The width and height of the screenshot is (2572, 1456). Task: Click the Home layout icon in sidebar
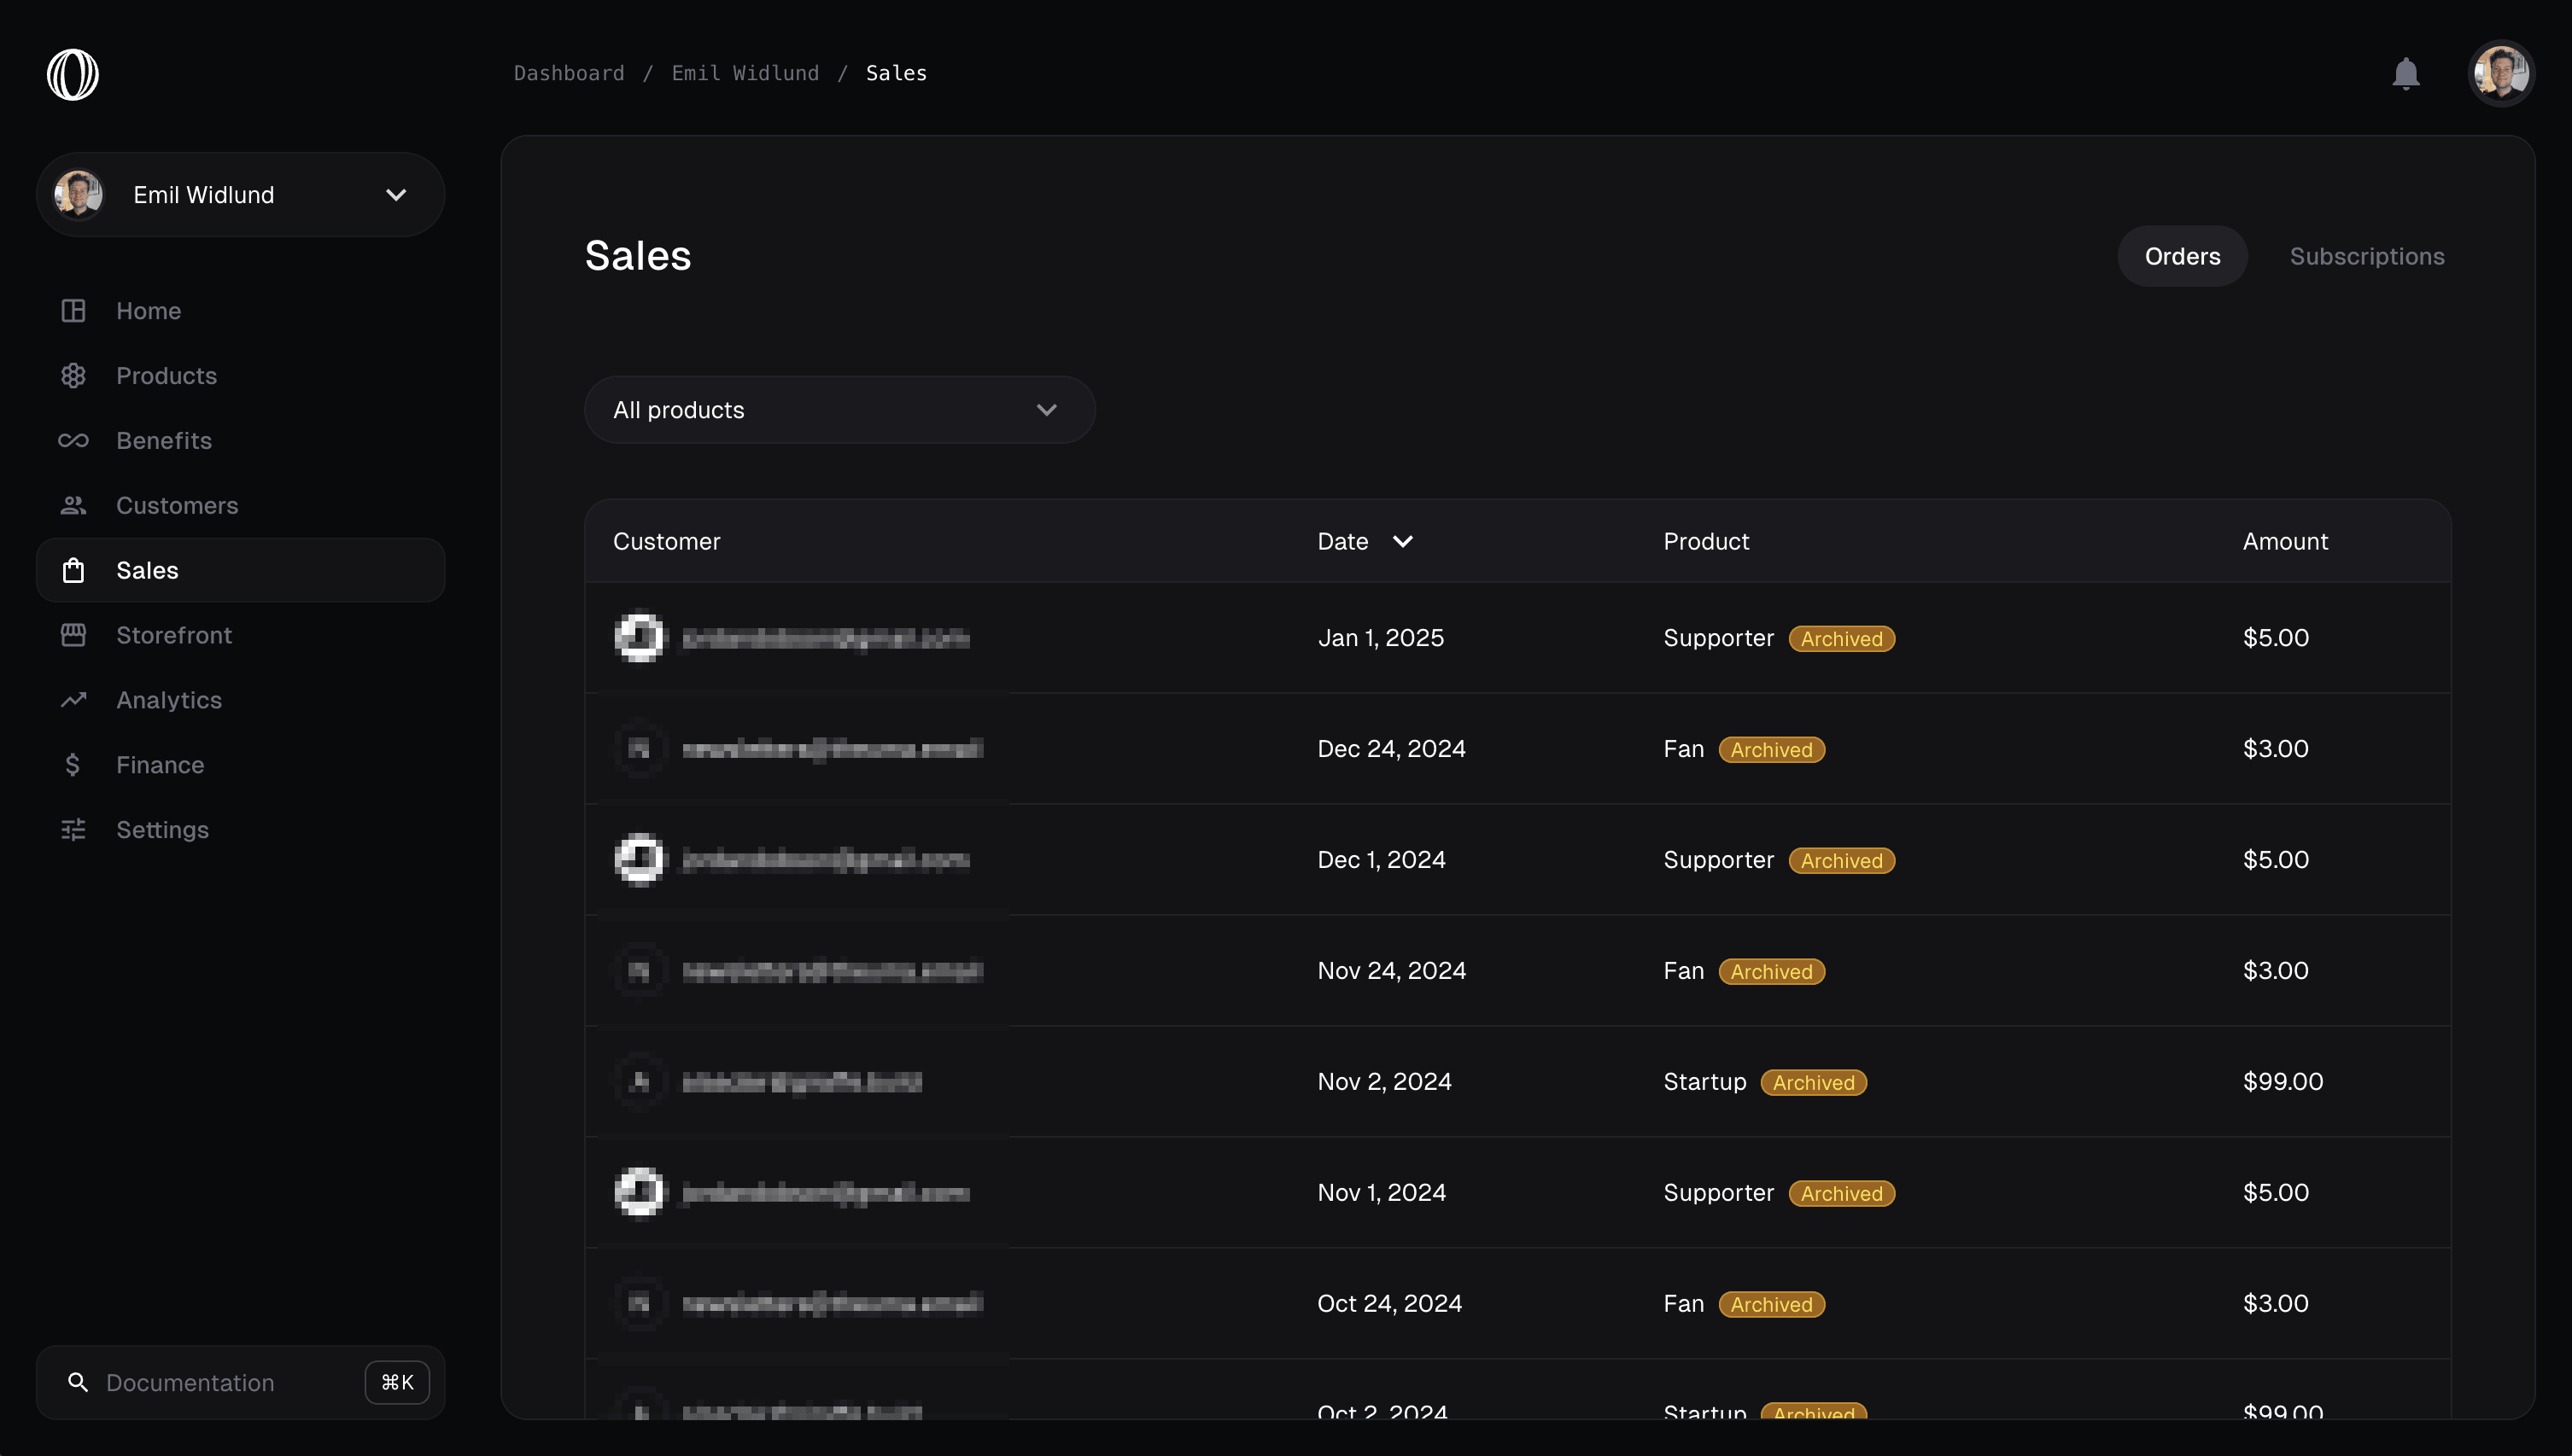73,311
